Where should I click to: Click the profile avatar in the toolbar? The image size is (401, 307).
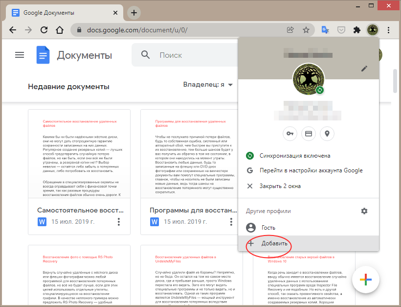[373, 30]
